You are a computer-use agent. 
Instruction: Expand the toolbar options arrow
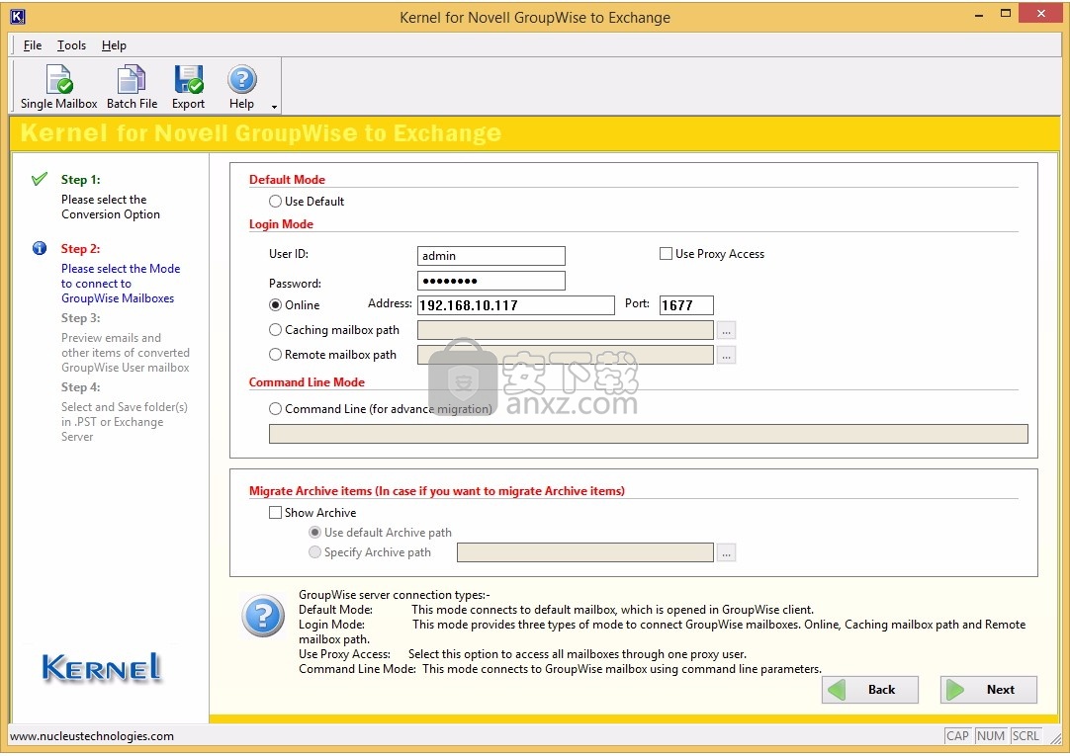tap(274, 107)
